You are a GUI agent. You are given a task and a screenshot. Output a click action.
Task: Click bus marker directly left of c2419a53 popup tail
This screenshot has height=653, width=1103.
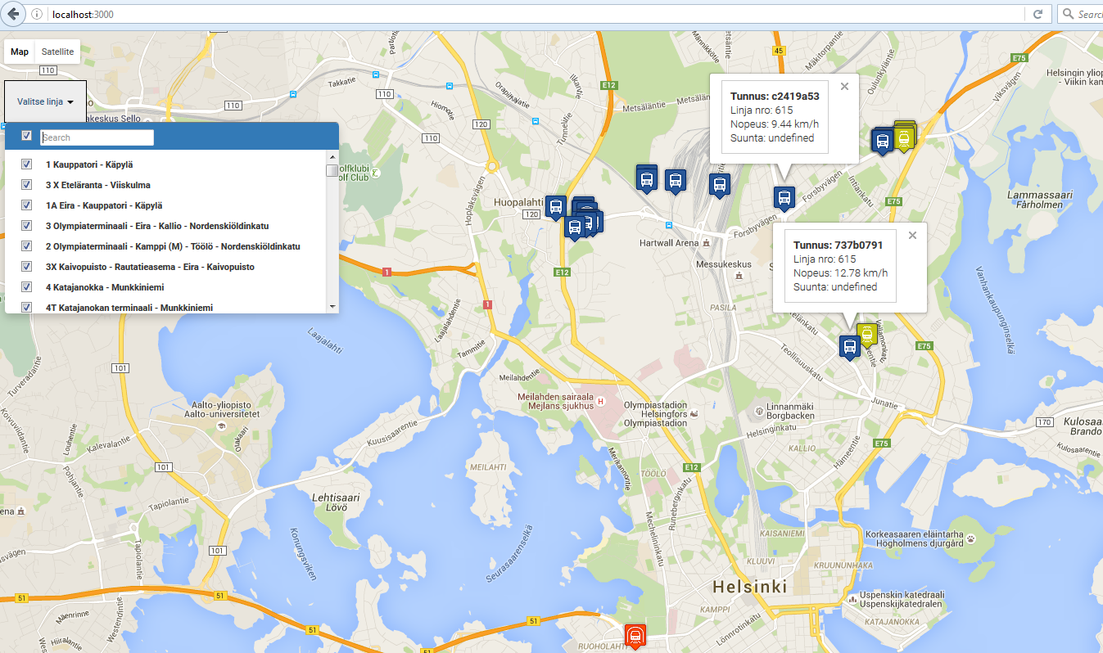coord(720,185)
